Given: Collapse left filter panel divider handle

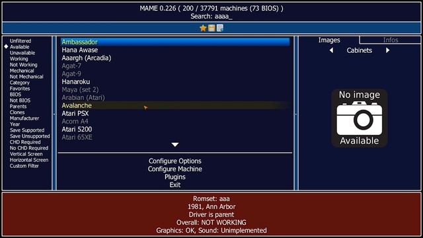Looking at the screenshot, I should pyautogui.click(x=54, y=114).
